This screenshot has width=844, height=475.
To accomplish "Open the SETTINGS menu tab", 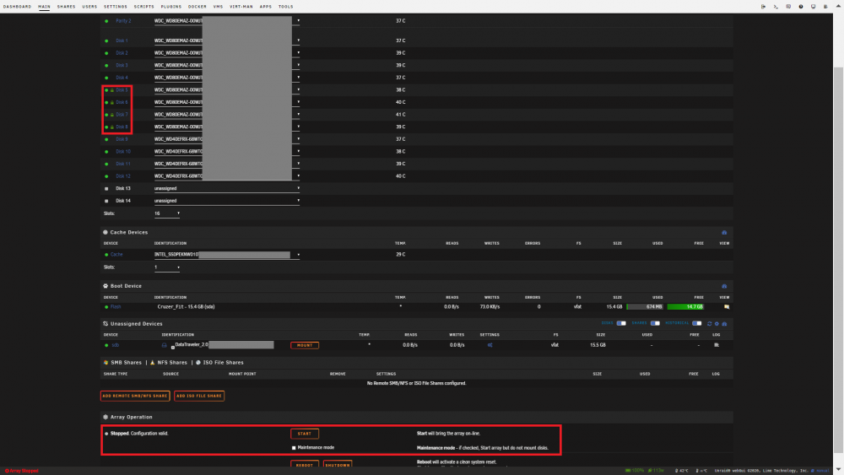I will (x=116, y=7).
